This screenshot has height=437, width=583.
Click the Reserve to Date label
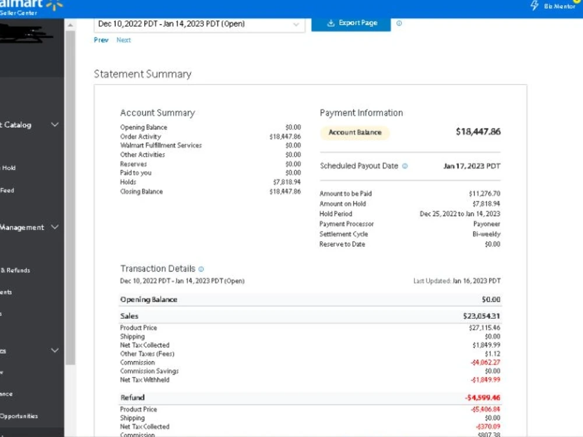click(x=342, y=244)
